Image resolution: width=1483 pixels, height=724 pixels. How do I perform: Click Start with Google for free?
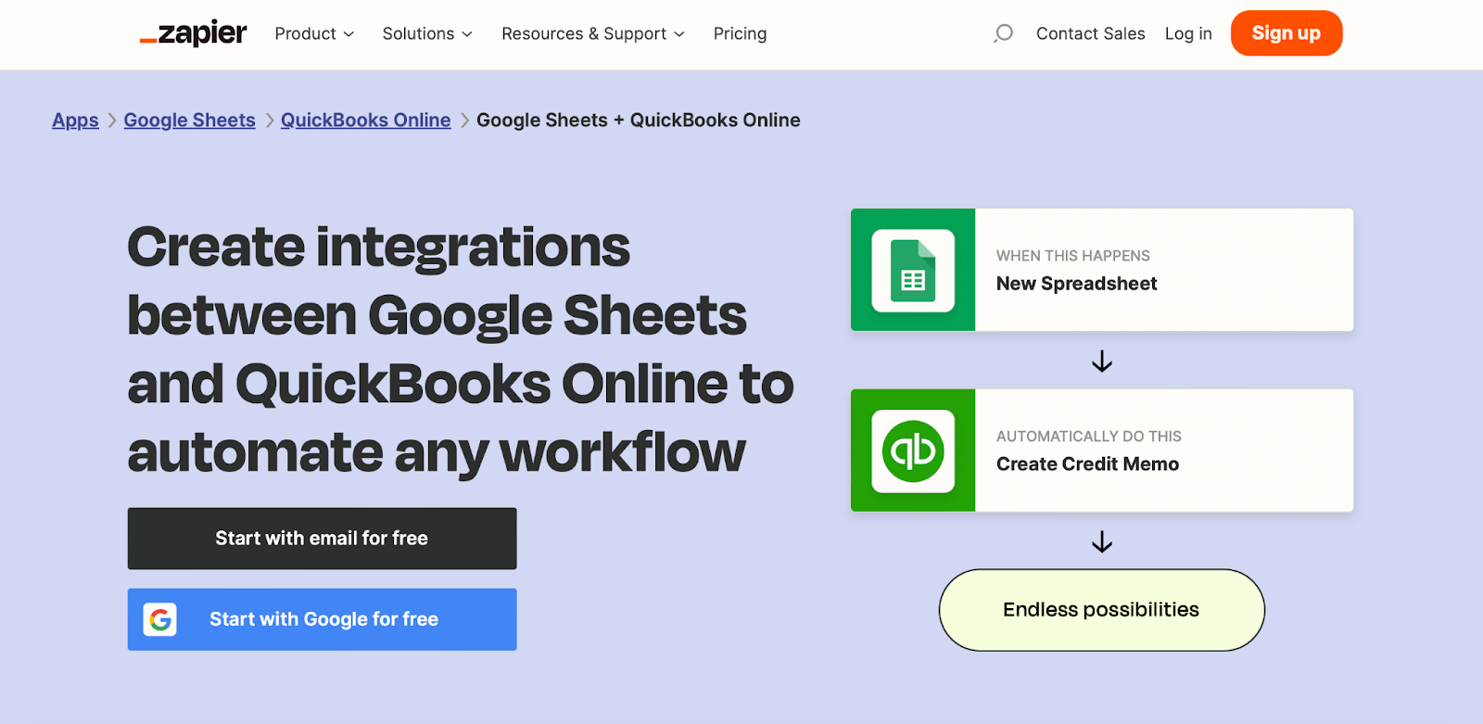click(x=322, y=619)
